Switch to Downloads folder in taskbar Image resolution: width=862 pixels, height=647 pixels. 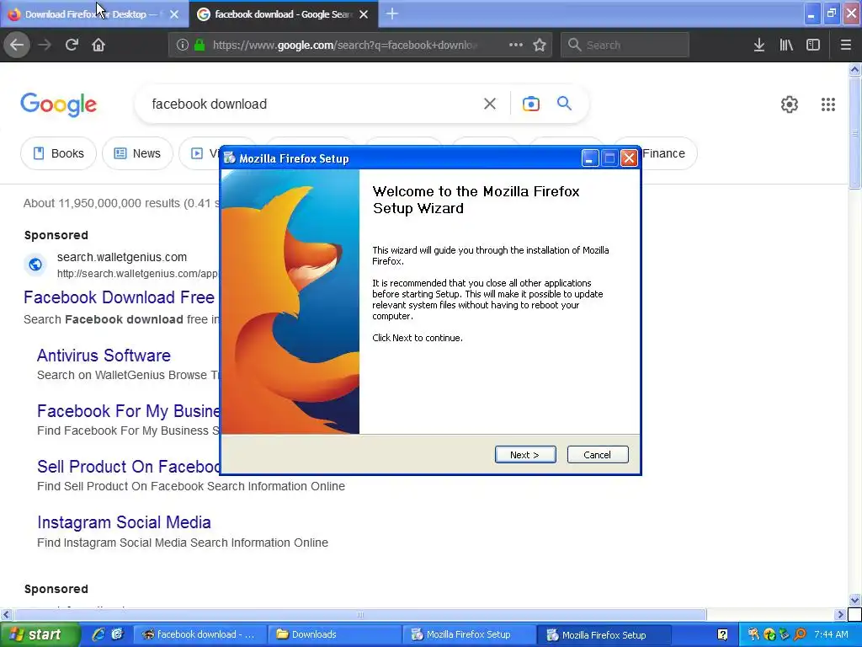click(334, 634)
